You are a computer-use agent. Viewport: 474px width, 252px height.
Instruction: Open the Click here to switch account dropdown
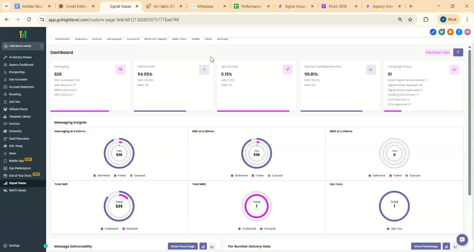(x=23, y=46)
